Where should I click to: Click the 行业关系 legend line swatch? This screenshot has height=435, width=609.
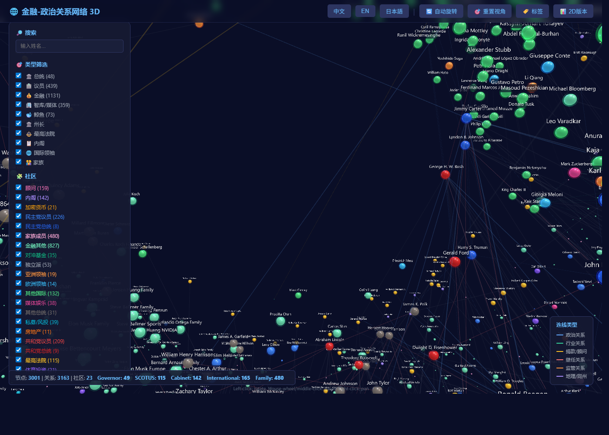560,344
